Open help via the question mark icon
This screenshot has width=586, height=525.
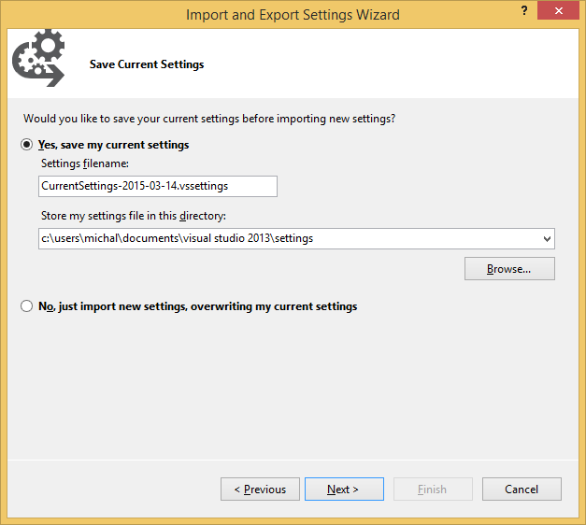[524, 10]
